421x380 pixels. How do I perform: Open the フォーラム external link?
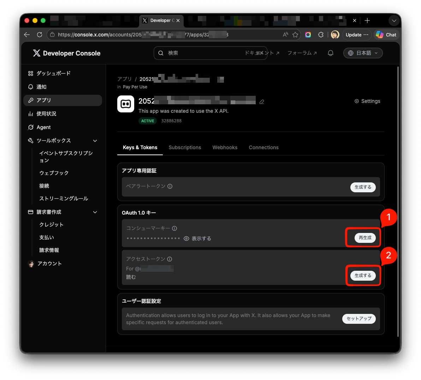coord(302,53)
